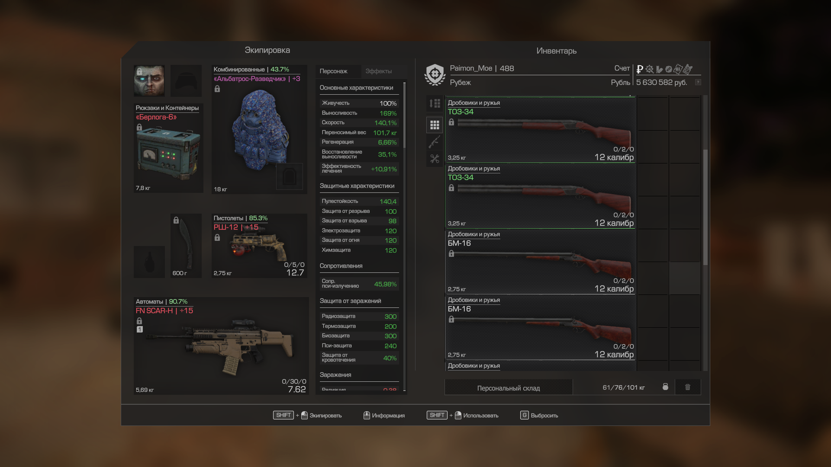Screen dimensions: 831x467
Task: Click the lock icon on FN SCAR-H
Action: (139, 321)
